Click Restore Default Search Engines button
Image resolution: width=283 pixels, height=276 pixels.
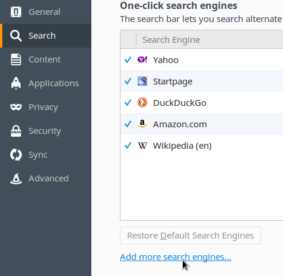[x=190, y=236]
